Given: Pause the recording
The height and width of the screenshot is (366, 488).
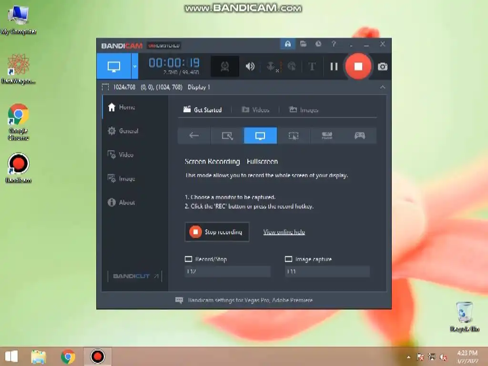Looking at the screenshot, I should [x=334, y=66].
